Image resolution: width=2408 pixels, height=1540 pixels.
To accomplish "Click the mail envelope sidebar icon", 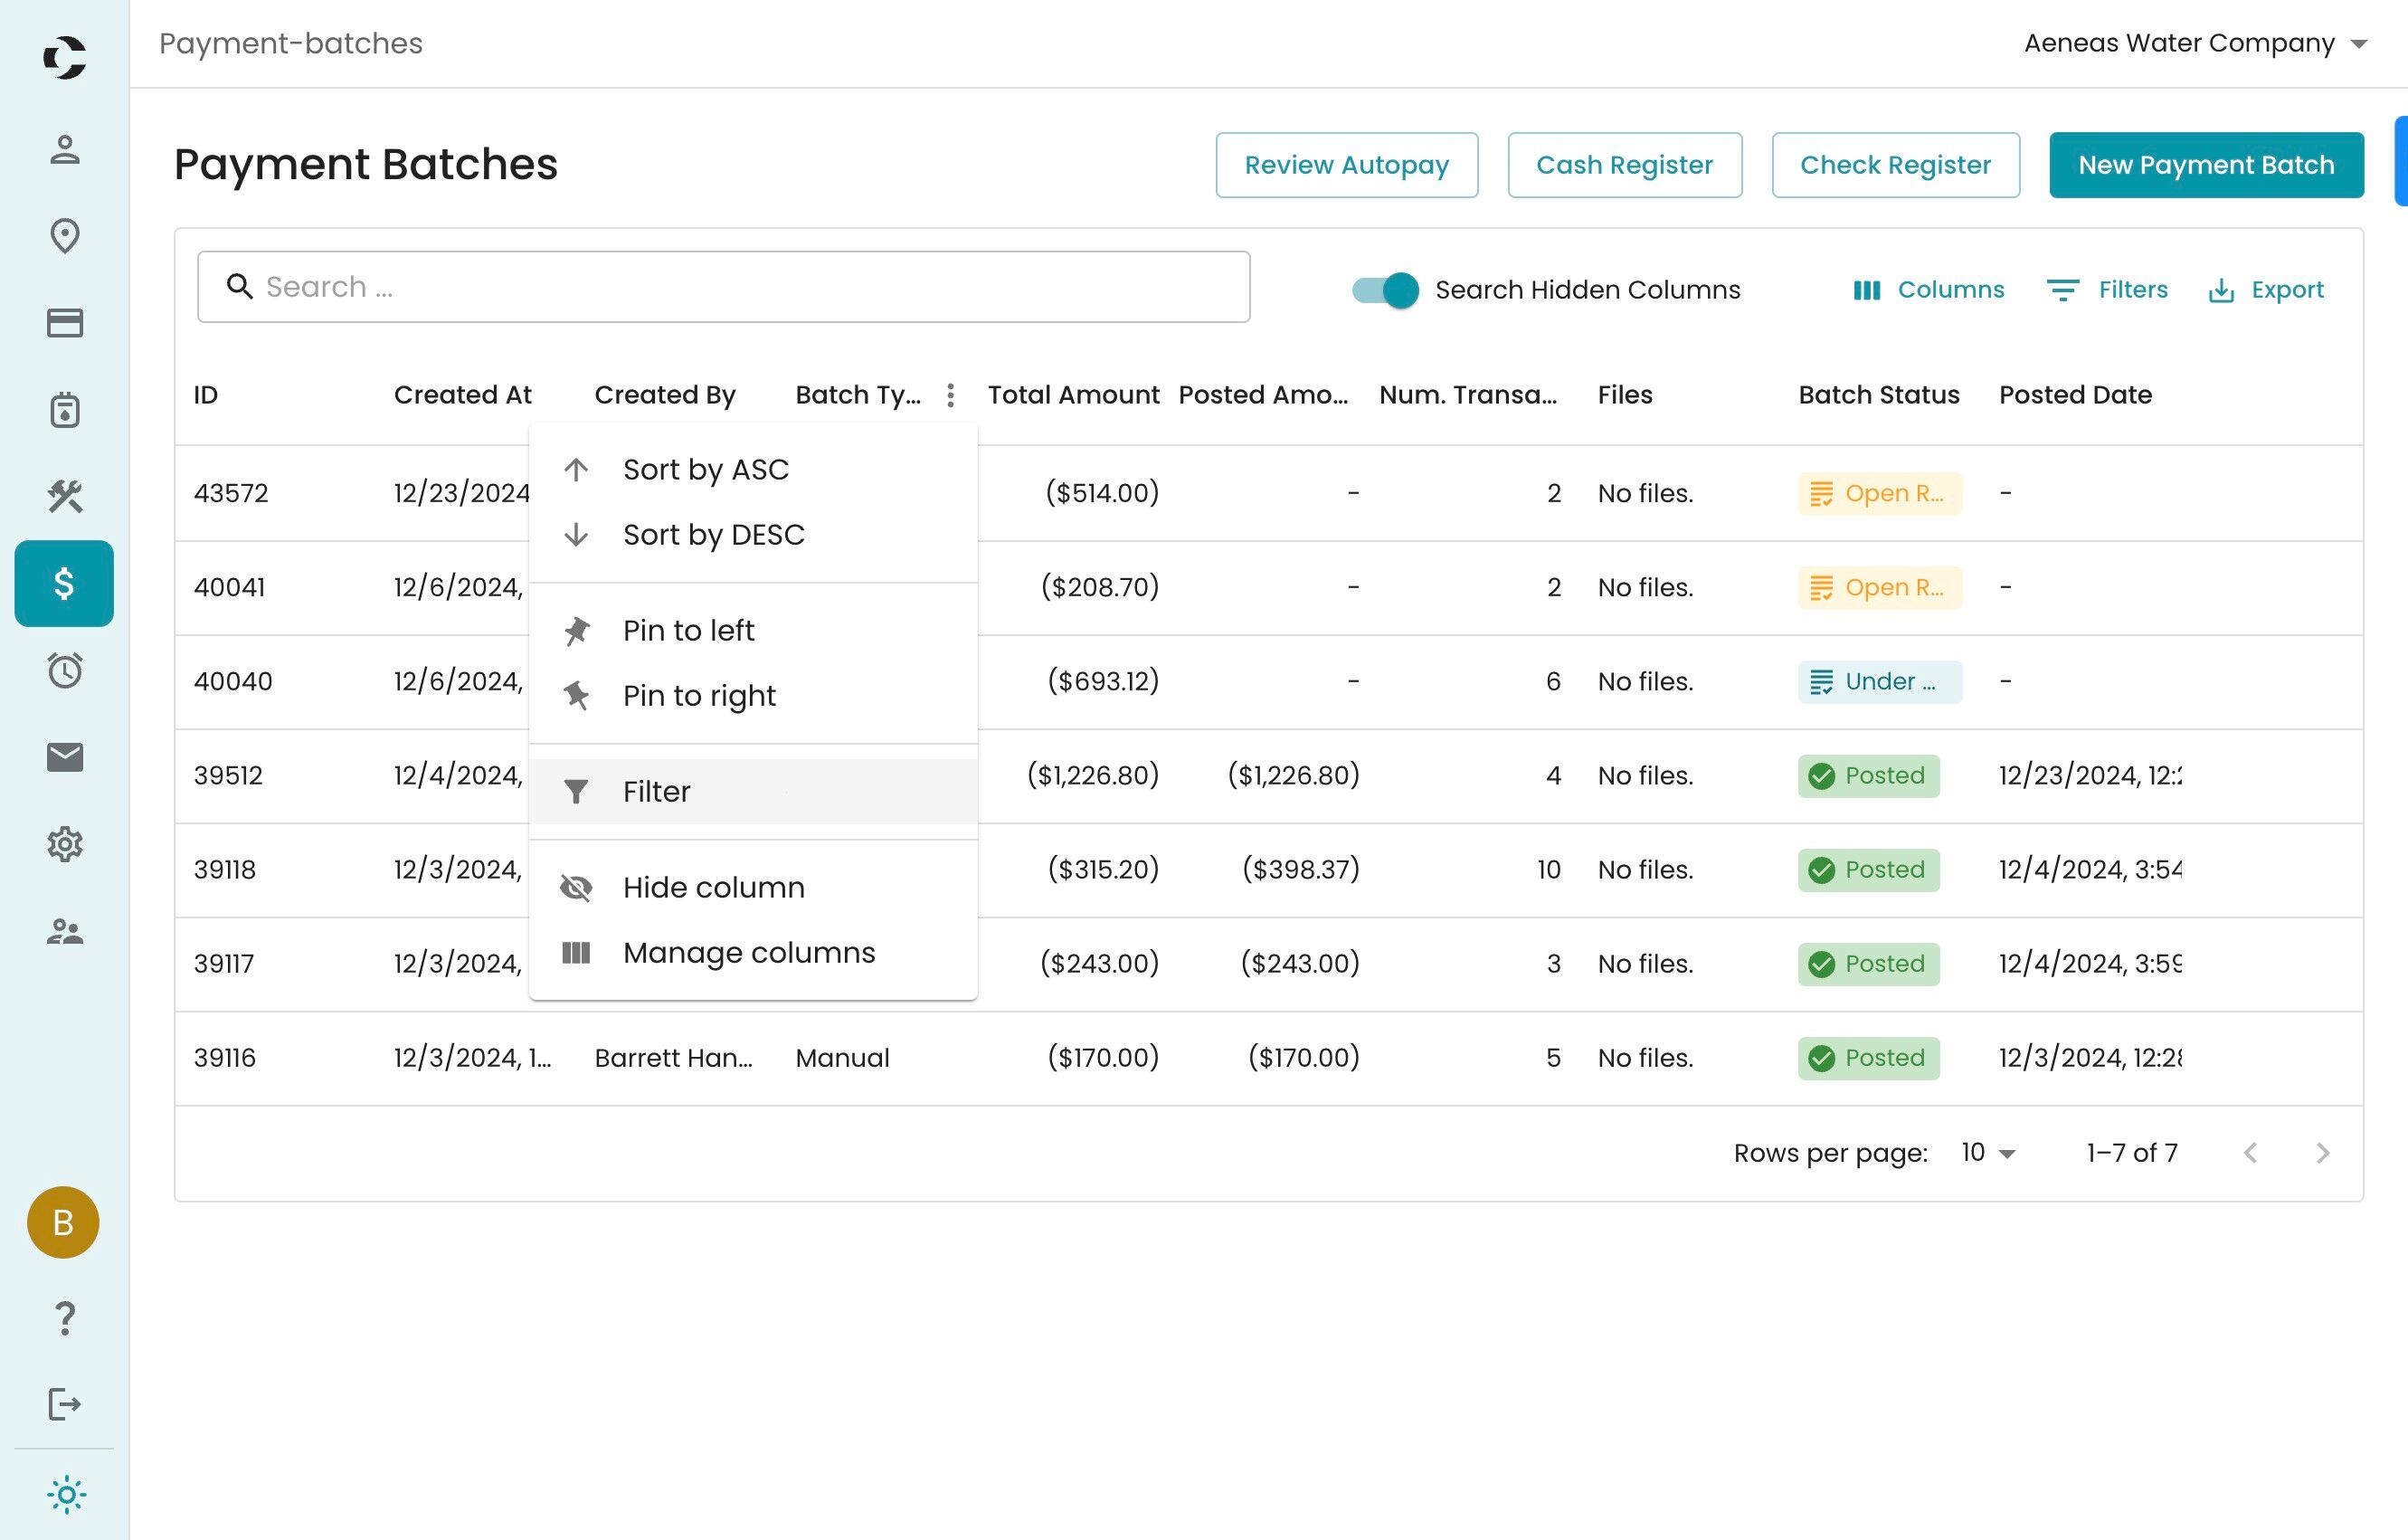I will (x=64, y=757).
